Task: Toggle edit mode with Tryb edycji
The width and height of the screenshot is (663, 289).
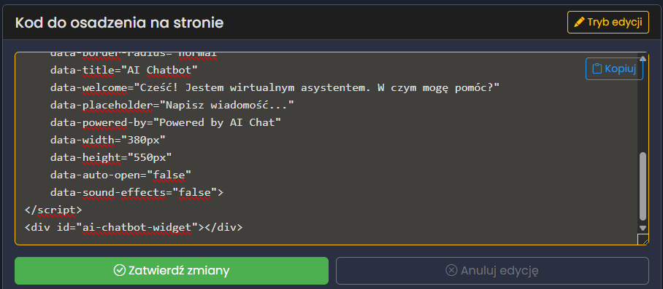Action: click(608, 22)
